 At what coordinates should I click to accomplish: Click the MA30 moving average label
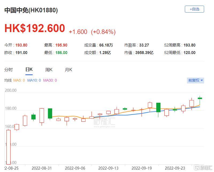coord(50,80)
